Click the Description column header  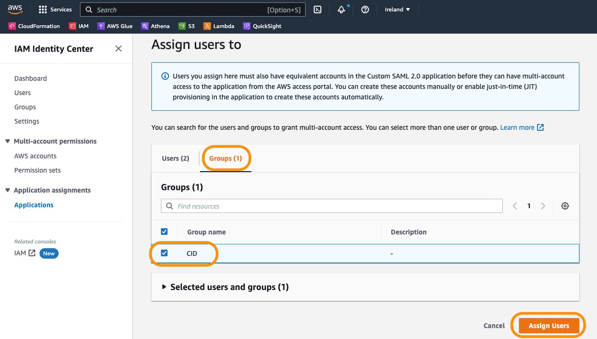pyautogui.click(x=408, y=232)
